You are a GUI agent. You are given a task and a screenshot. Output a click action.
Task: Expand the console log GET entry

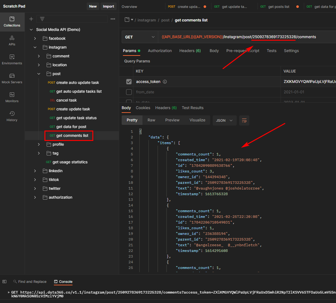click(x=9, y=292)
